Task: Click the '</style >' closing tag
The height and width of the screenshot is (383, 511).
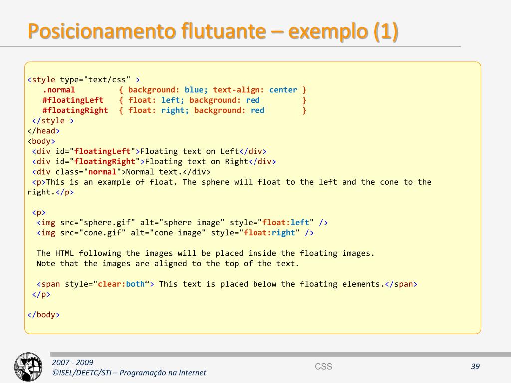Action: coord(53,121)
